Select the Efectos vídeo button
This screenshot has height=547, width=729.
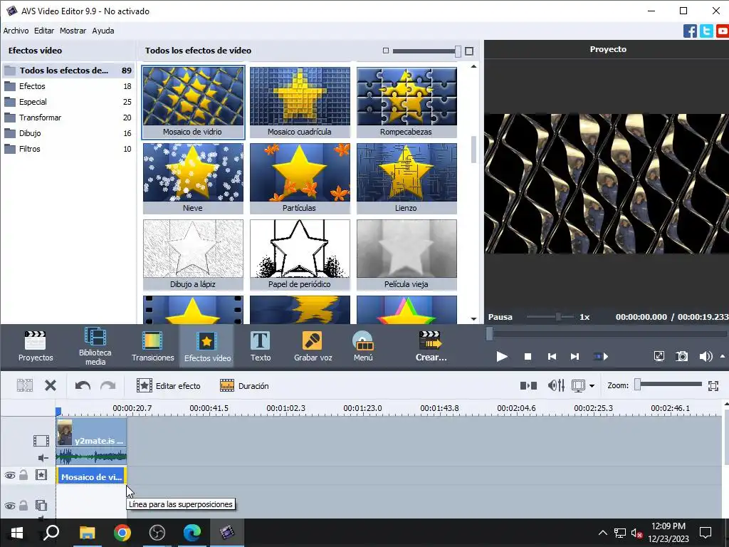[207, 345]
